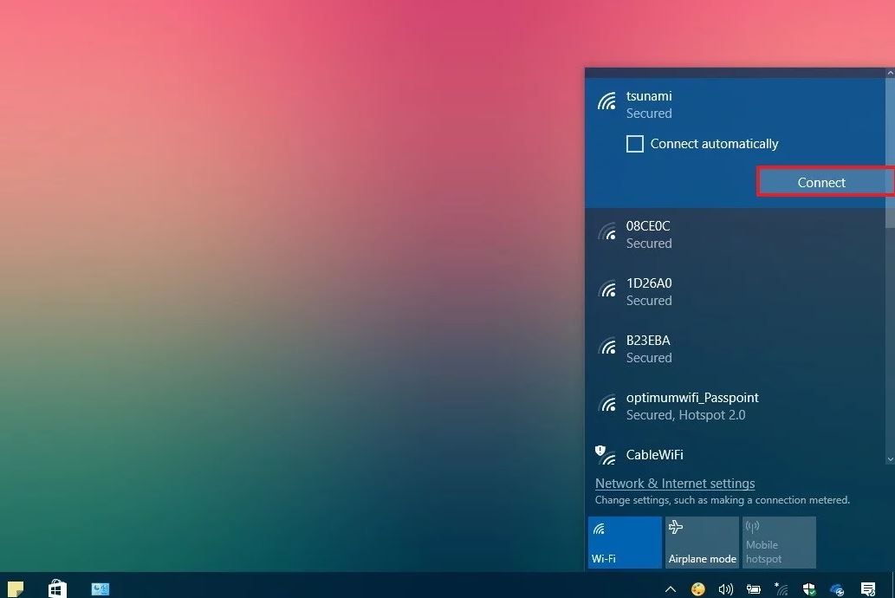Click the OneDrive sync cloud icon
Screen dimensions: 895x598
837,588
